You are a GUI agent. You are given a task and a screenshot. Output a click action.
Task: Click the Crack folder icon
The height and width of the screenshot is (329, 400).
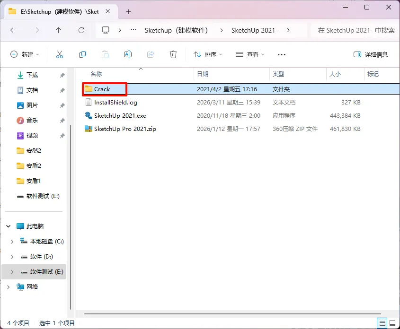pos(89,89)
